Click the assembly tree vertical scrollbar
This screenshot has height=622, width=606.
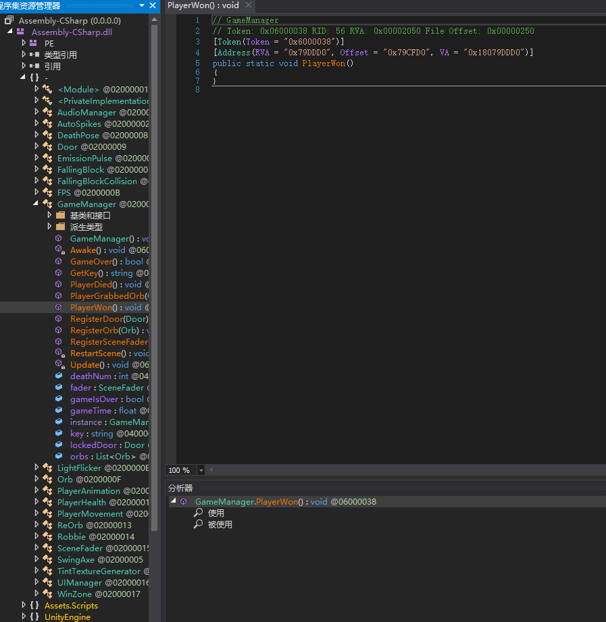click(154, 270)
